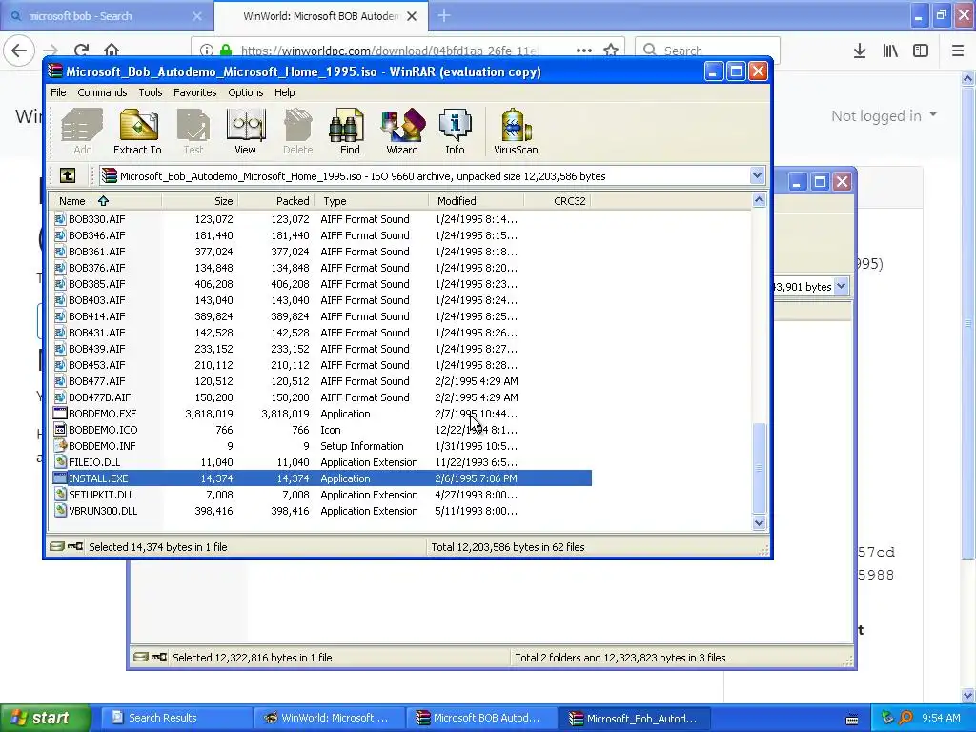
Task: Open the Not logged in dropdown
Action: pyautogui.click(x=884, y=115)
